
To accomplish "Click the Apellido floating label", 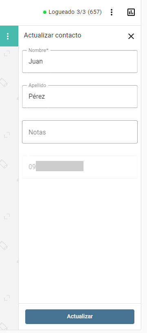I will pos(37,85).
